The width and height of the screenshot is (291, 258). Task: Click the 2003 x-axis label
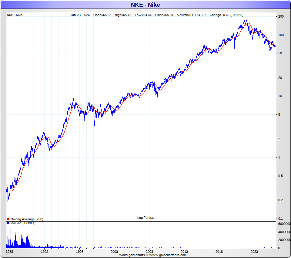(x=114, y=252)
